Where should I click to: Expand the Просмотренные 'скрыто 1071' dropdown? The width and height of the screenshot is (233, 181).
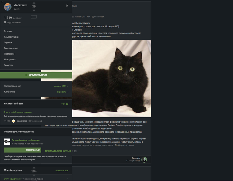[x=61, y=86]
